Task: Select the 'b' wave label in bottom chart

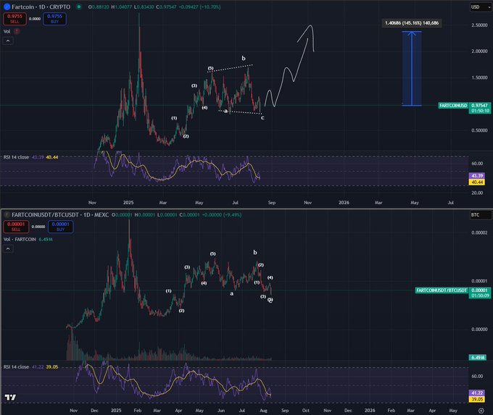Action: [255, 252]
